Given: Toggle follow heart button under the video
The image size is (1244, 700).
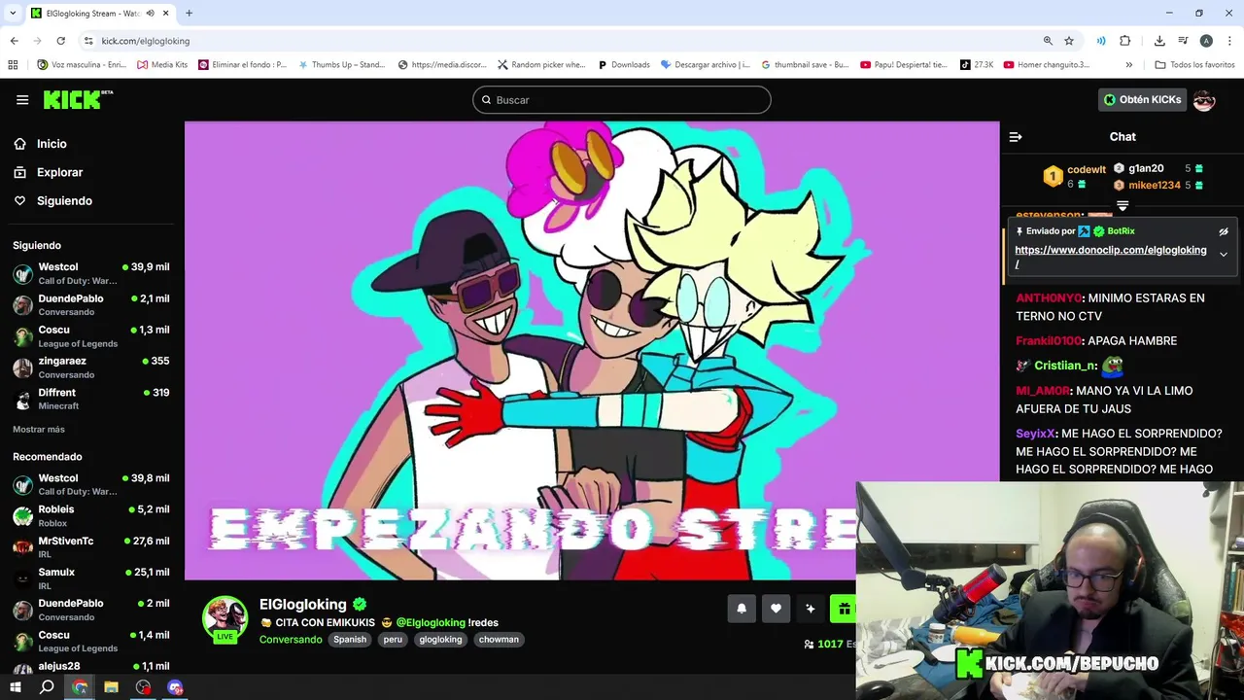Looking at the screenshot, I should point(776,609).
